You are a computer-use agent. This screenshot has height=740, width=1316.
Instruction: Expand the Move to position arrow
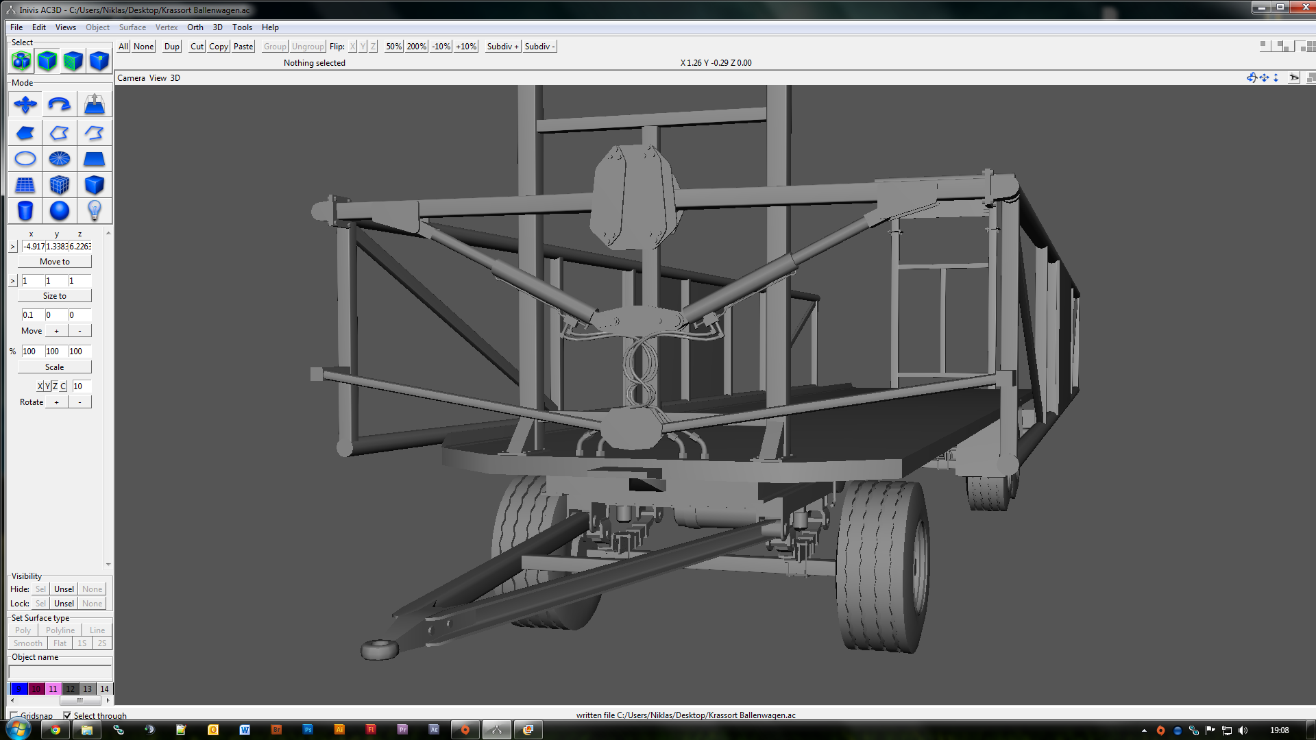[x=13, y=247]
